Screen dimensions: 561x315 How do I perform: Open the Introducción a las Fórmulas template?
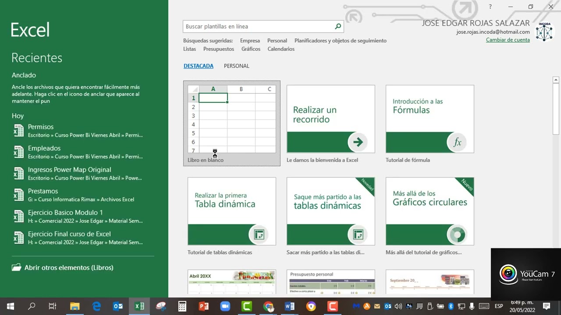pos(430,119)
